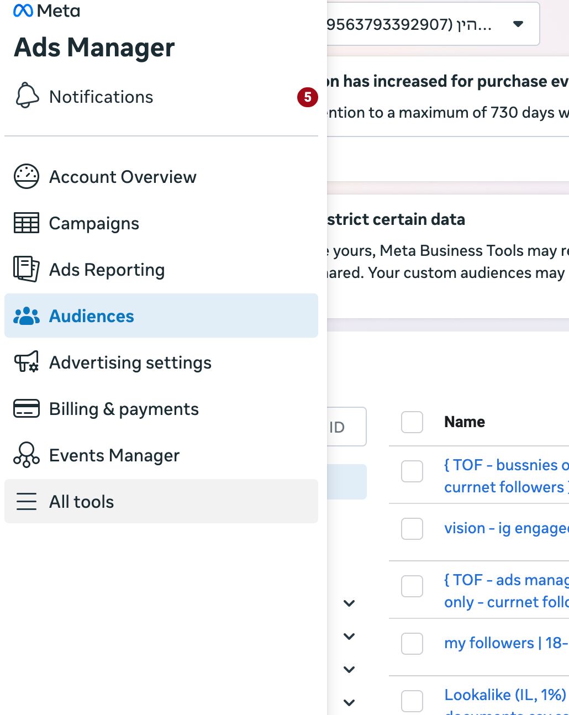Expand the second filter chevron

tap(349, 636)
